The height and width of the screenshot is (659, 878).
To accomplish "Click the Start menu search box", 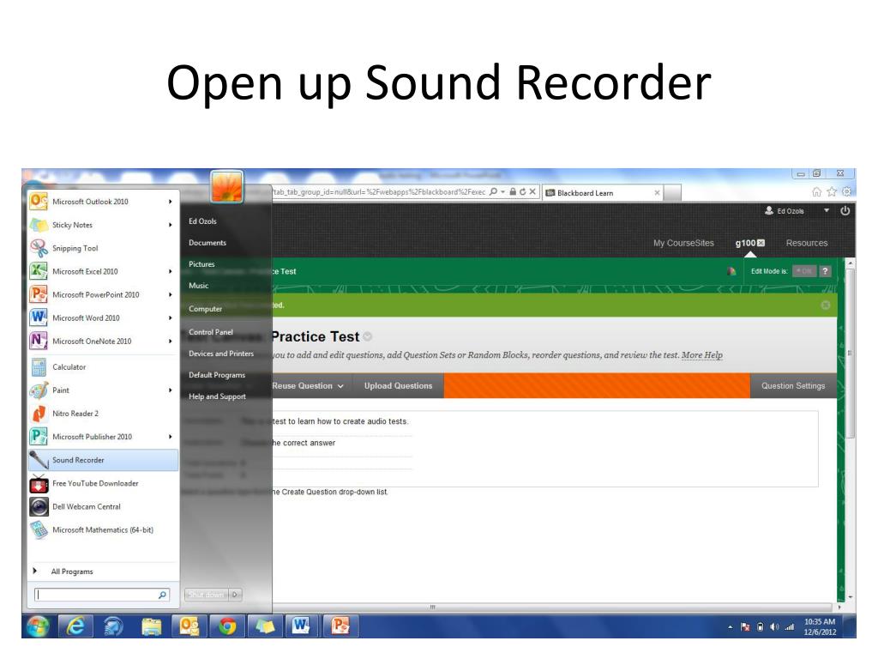I will coord(101,595).
